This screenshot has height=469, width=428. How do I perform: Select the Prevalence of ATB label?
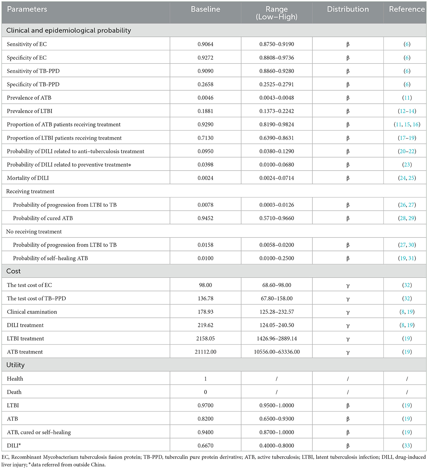pos(29,98)
